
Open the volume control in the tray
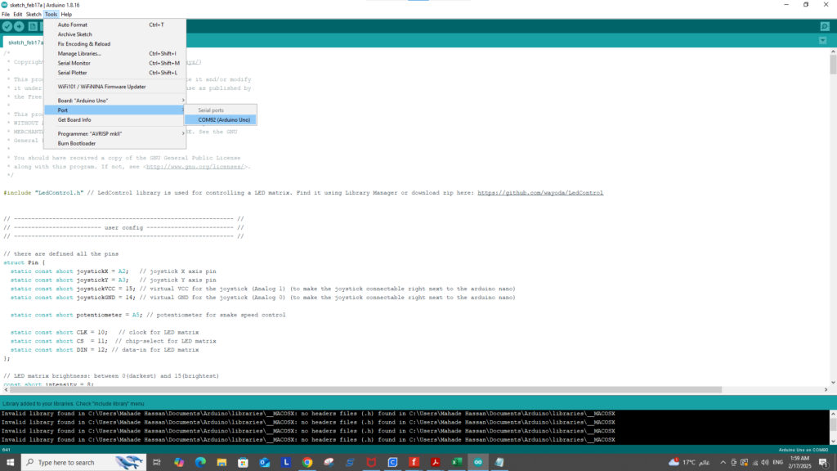(x=765, y=463)
